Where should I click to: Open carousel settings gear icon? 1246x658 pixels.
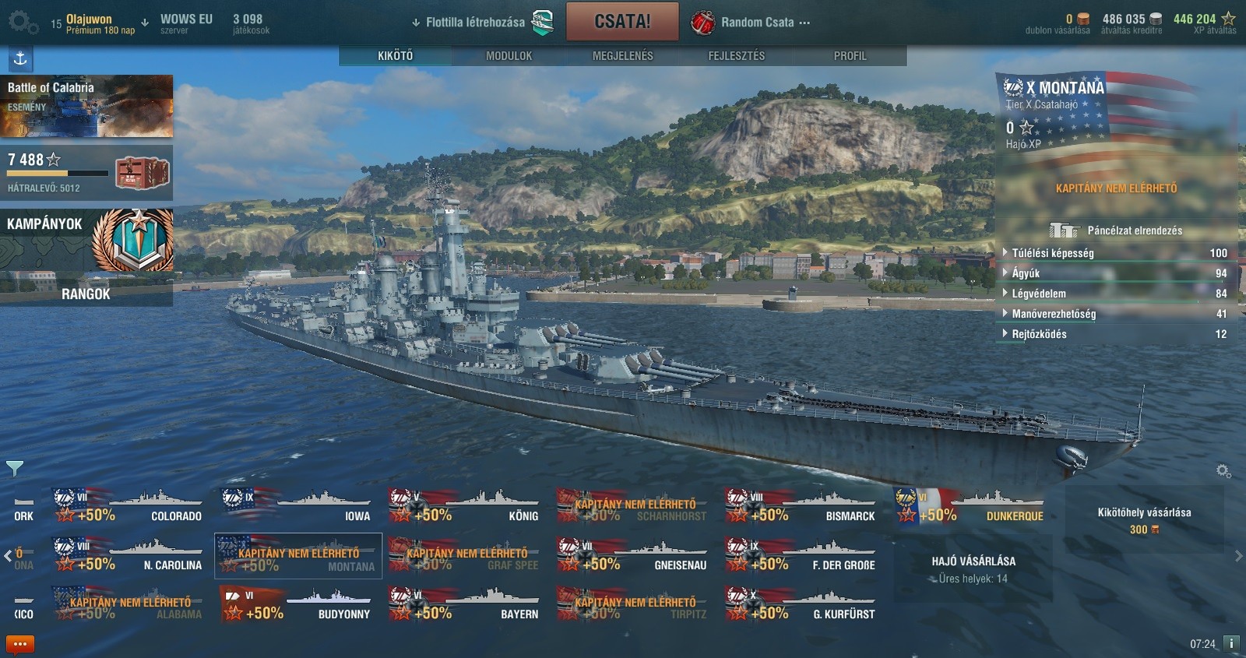[x=1223, y=471]
